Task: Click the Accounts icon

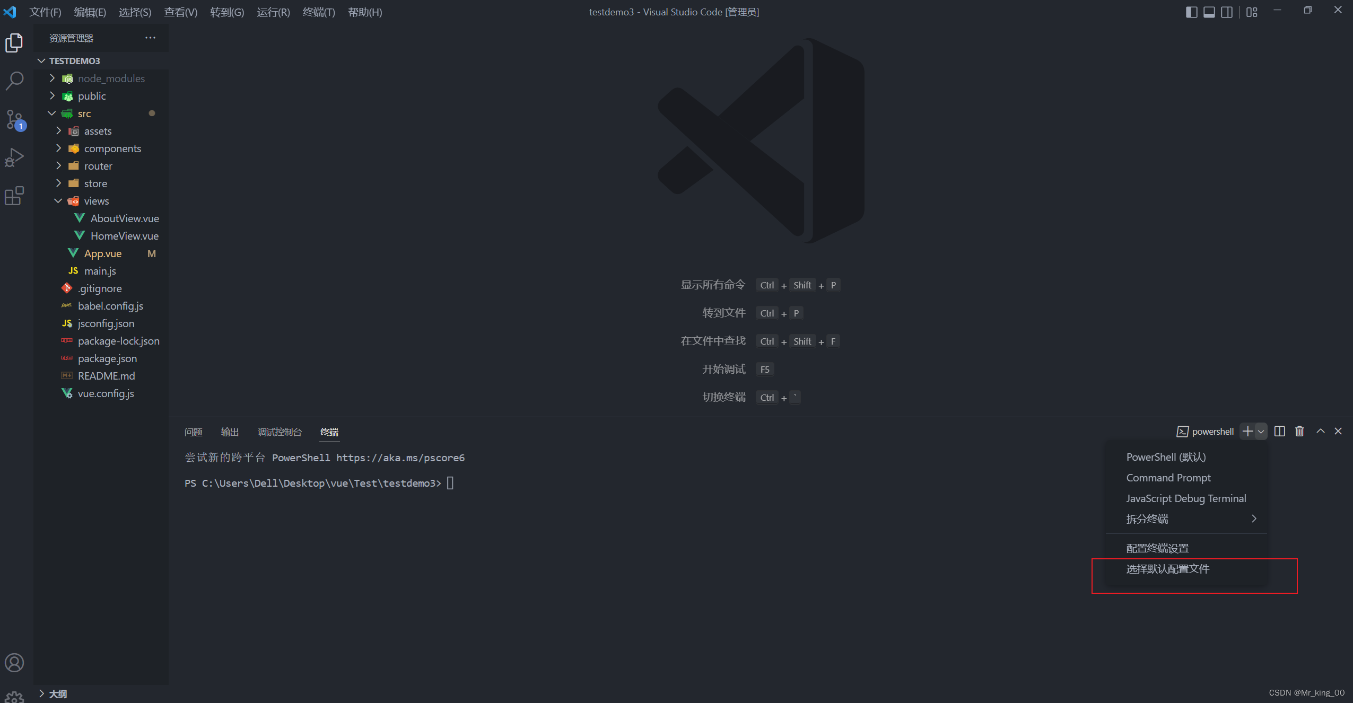Action: pos(14,663)
